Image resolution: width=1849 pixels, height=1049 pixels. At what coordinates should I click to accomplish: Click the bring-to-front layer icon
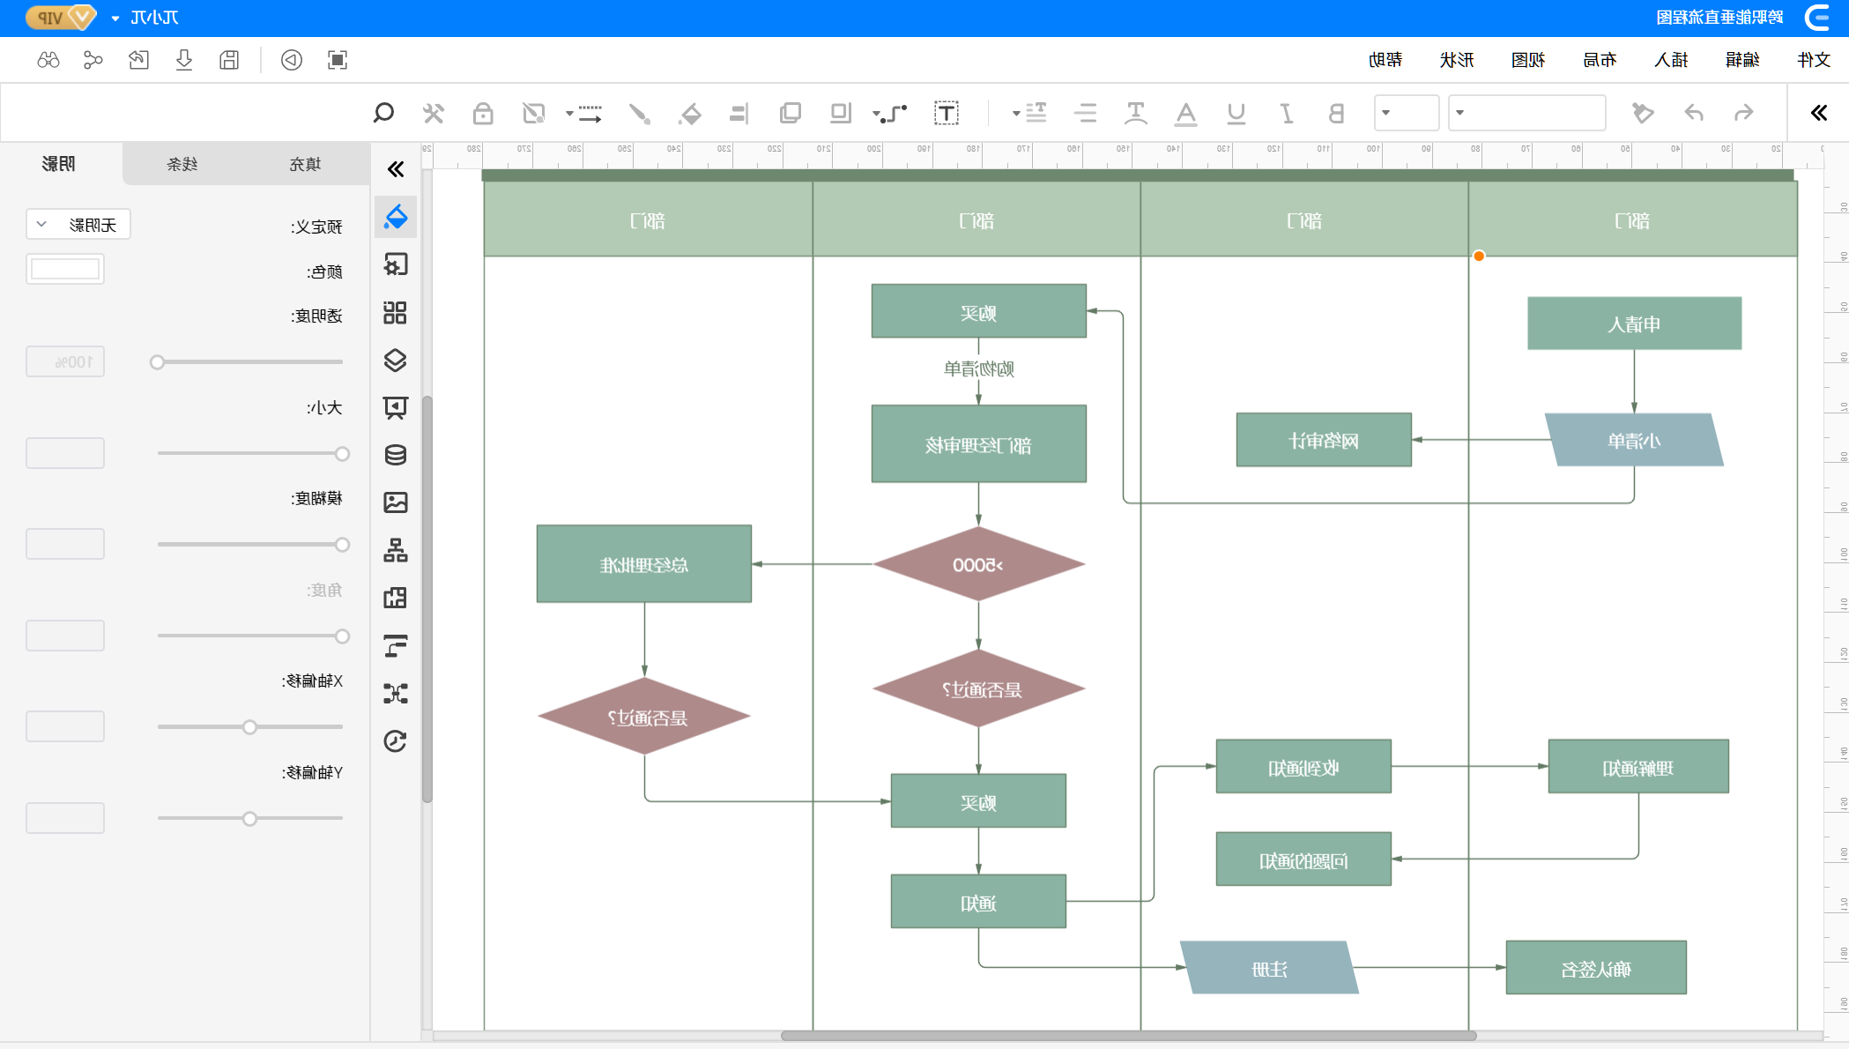(840, 113)
